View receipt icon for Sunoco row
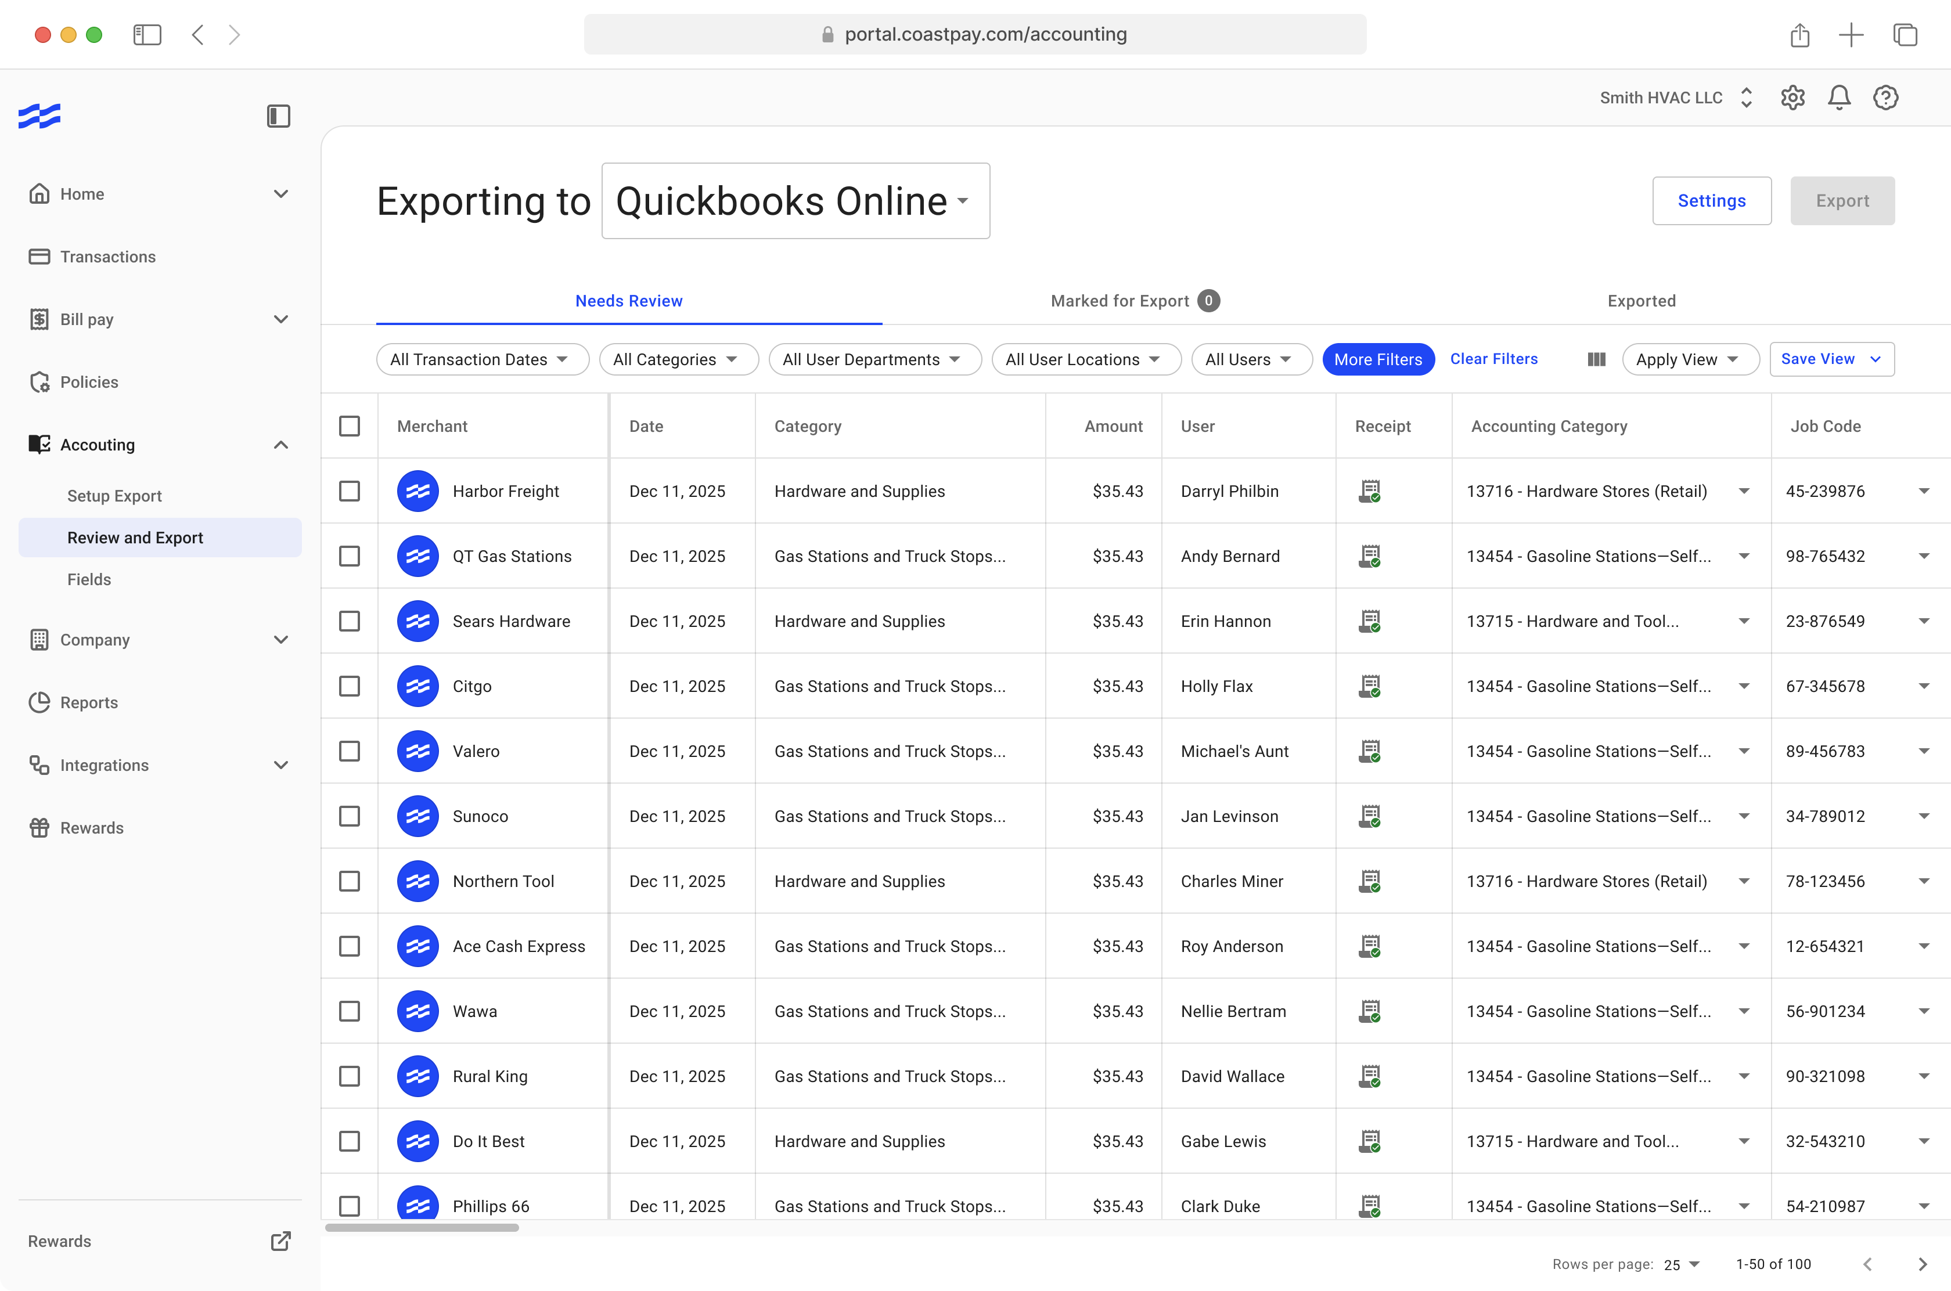This screenshot has width=1951, height=1291. pyautogui.click(x=1369, y=816)
